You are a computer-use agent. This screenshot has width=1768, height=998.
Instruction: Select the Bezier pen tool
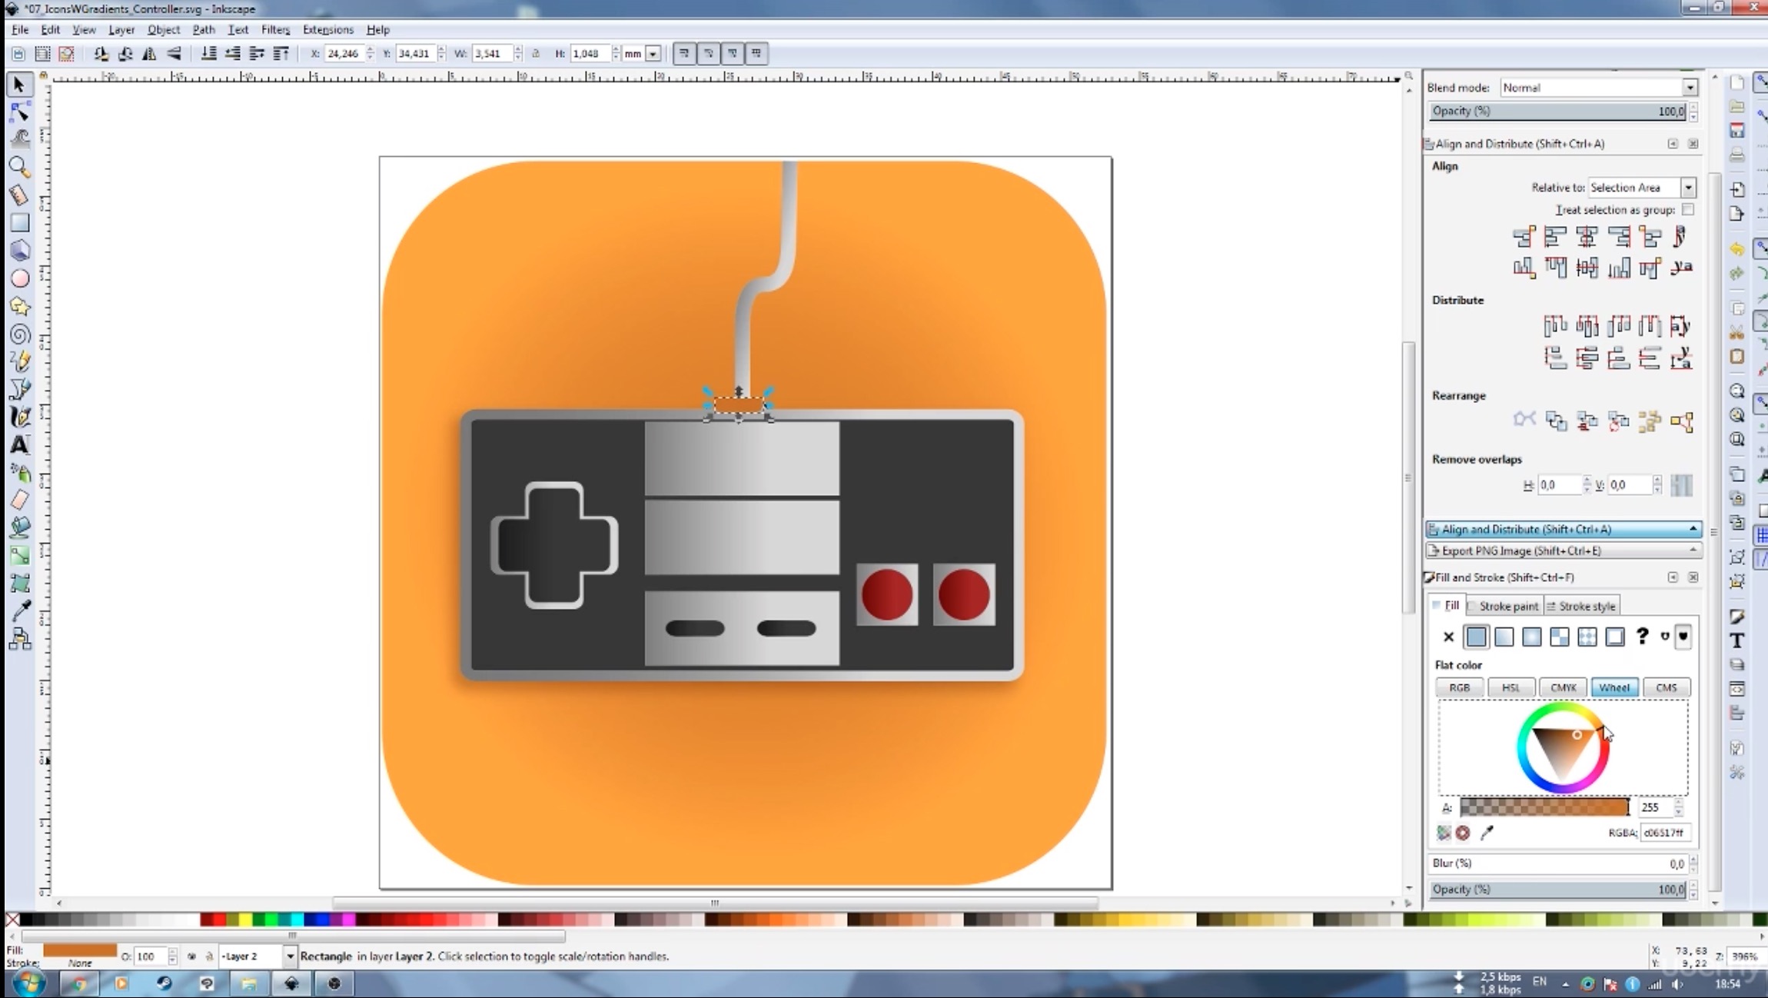click(x=18, y=389)
